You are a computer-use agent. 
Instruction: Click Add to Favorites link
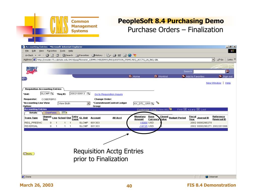pyautogui.click(x=193, y=76)
